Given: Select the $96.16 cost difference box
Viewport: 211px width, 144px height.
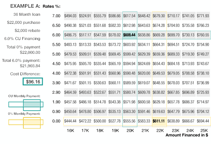Looking at the screenshot, I should (33, 82).
